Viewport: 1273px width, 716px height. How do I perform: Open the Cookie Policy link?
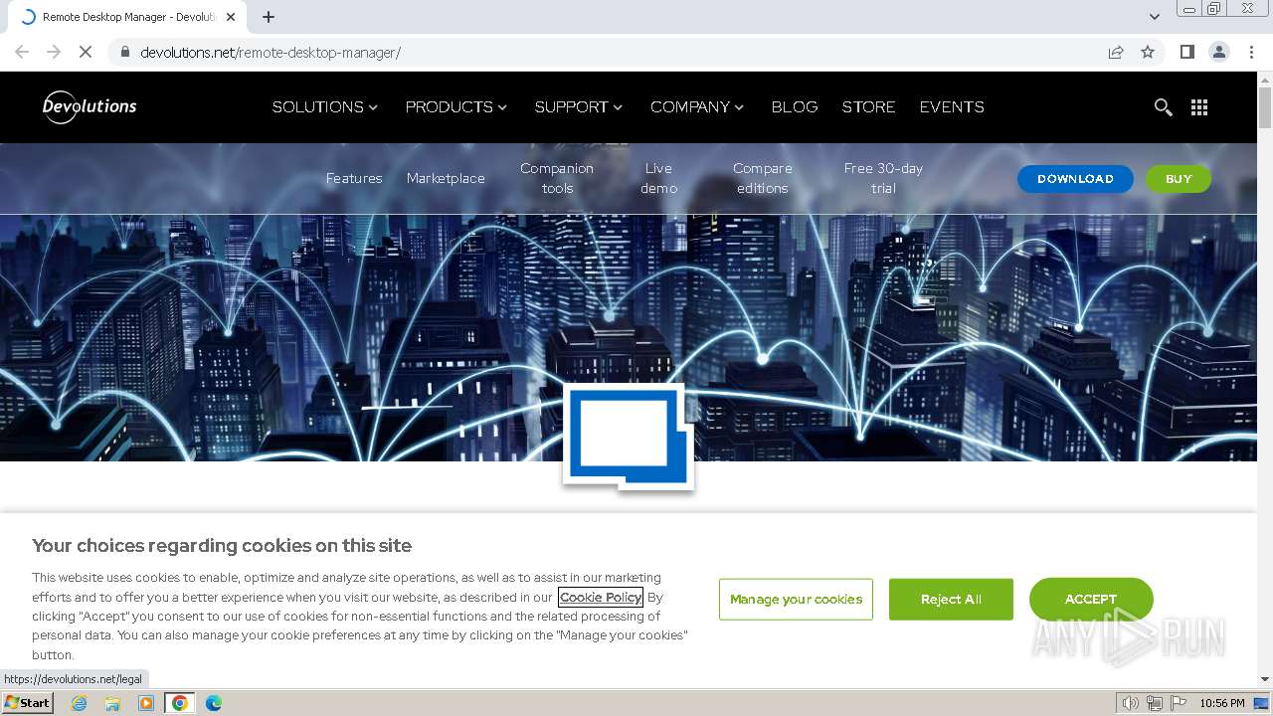pyautogui.click(x=601, y=598)
